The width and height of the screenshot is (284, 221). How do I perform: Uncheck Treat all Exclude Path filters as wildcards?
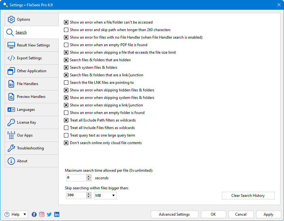[x=66, y=120]
